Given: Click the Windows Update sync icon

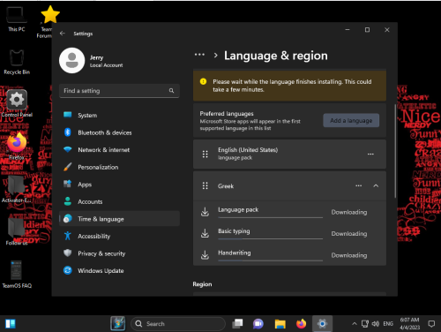Looking at the screenshot, I should tap(68, 270).
